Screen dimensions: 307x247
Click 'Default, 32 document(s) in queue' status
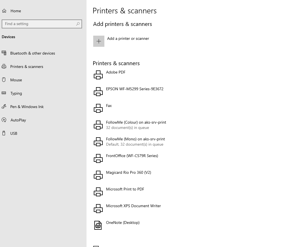tap(135, 145)
